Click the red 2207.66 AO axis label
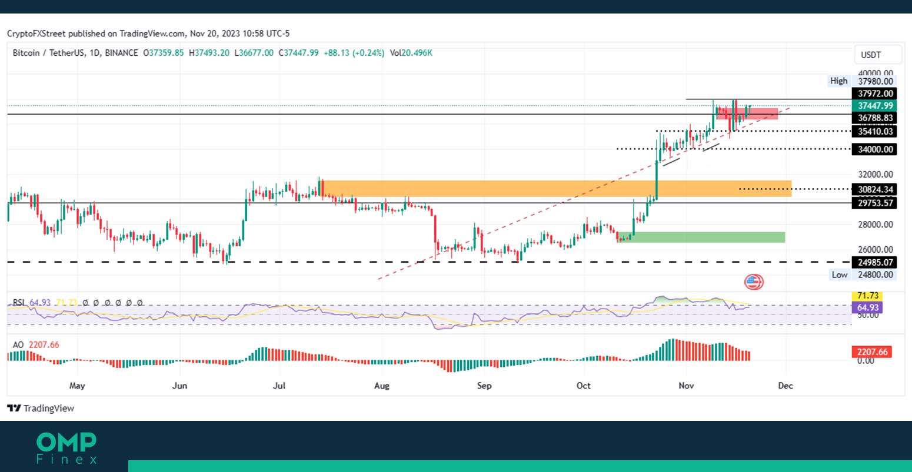912x472 pixels. click(x=871, y=352)
